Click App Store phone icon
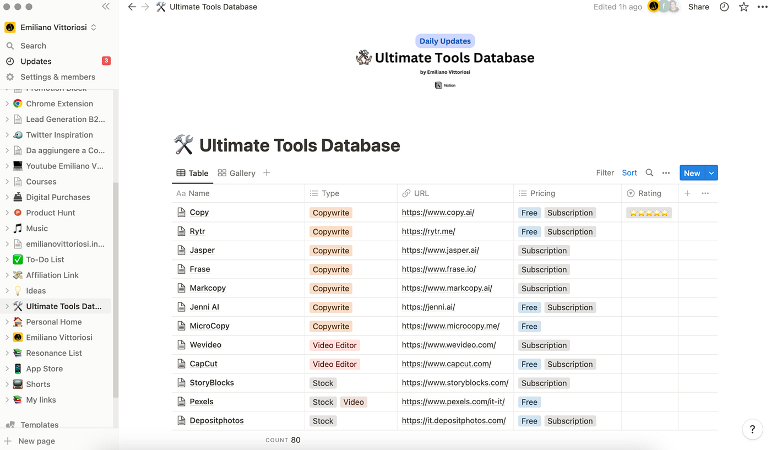The image size is (771, 450). pos(18,368)
